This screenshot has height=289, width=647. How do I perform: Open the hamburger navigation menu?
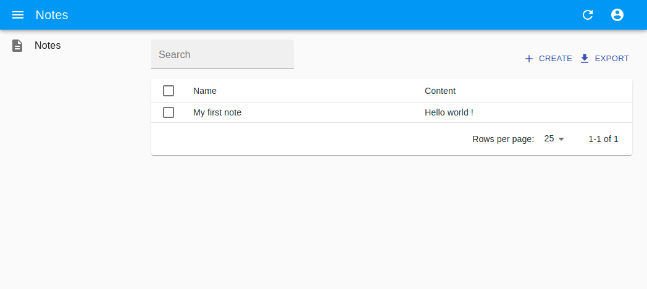(18, 15)
